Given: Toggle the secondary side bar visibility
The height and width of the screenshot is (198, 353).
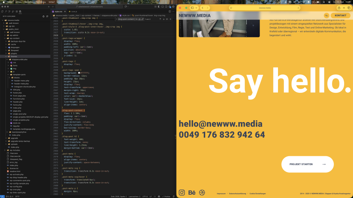Looking at the screenshot, I should (x=166, y=7).
